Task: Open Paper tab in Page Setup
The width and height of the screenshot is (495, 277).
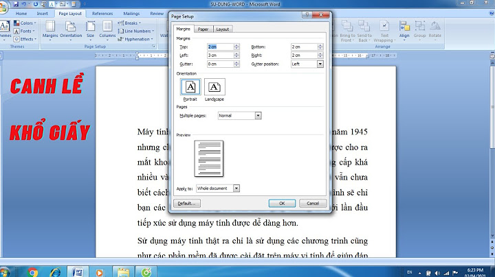Action: (x=203, y=29)
